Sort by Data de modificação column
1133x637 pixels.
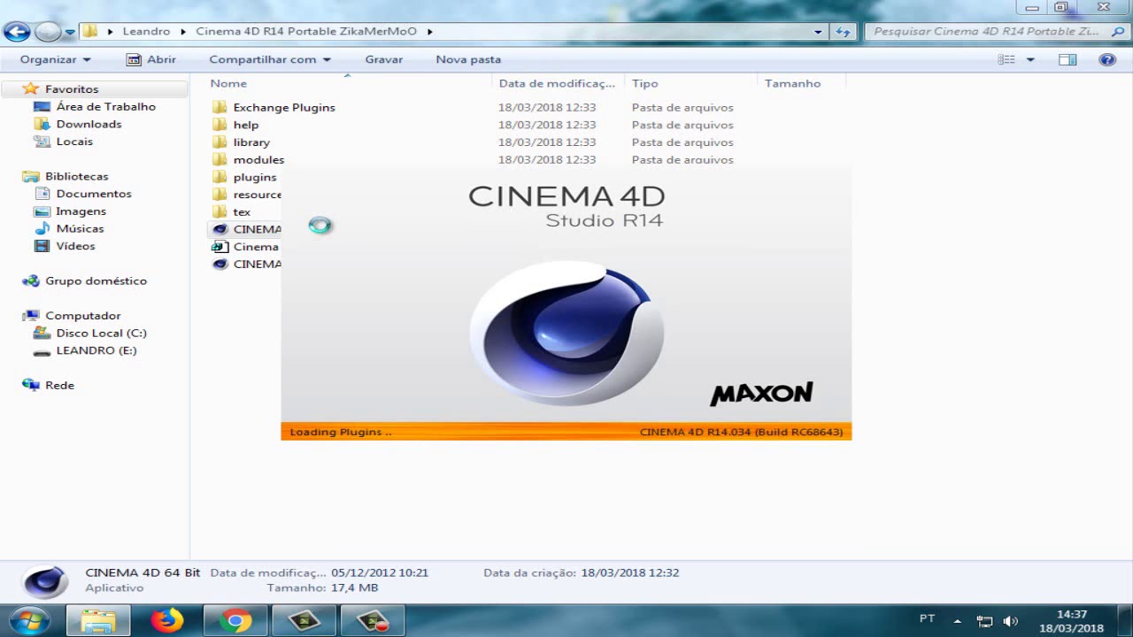[558, 83]
